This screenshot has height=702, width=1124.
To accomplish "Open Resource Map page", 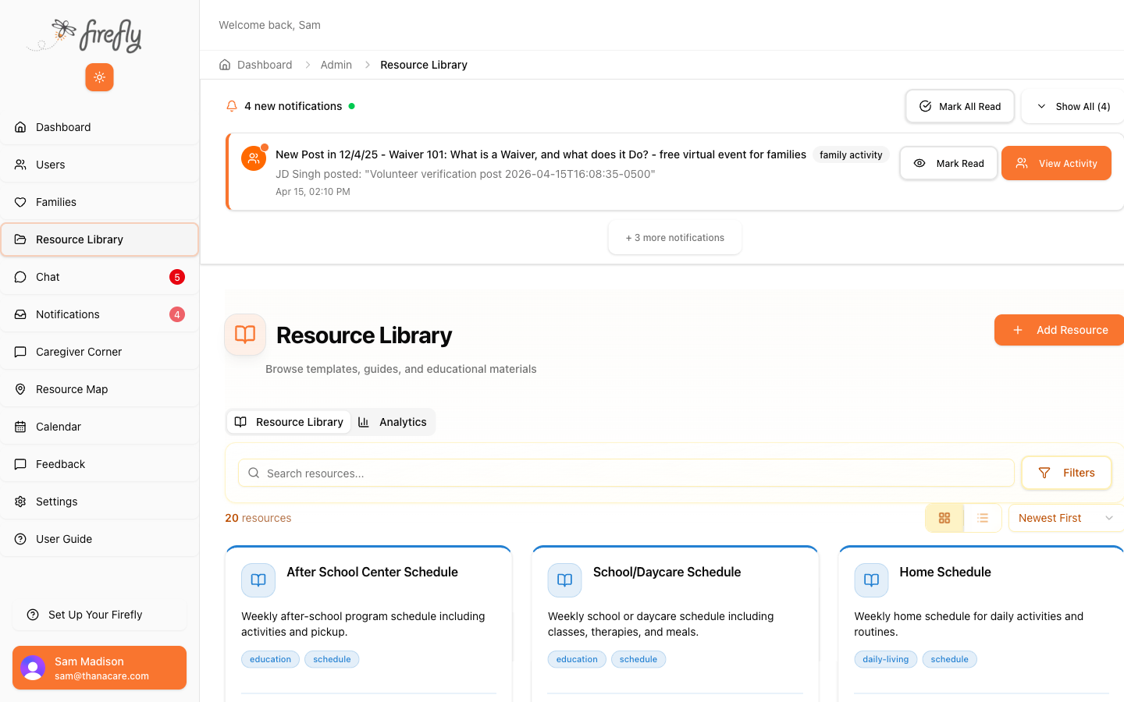I will (99, 389).
